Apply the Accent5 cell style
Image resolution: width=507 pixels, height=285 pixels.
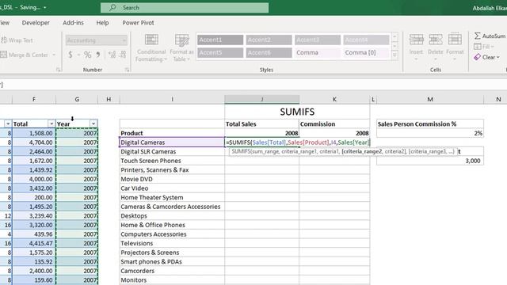point(220,53)
